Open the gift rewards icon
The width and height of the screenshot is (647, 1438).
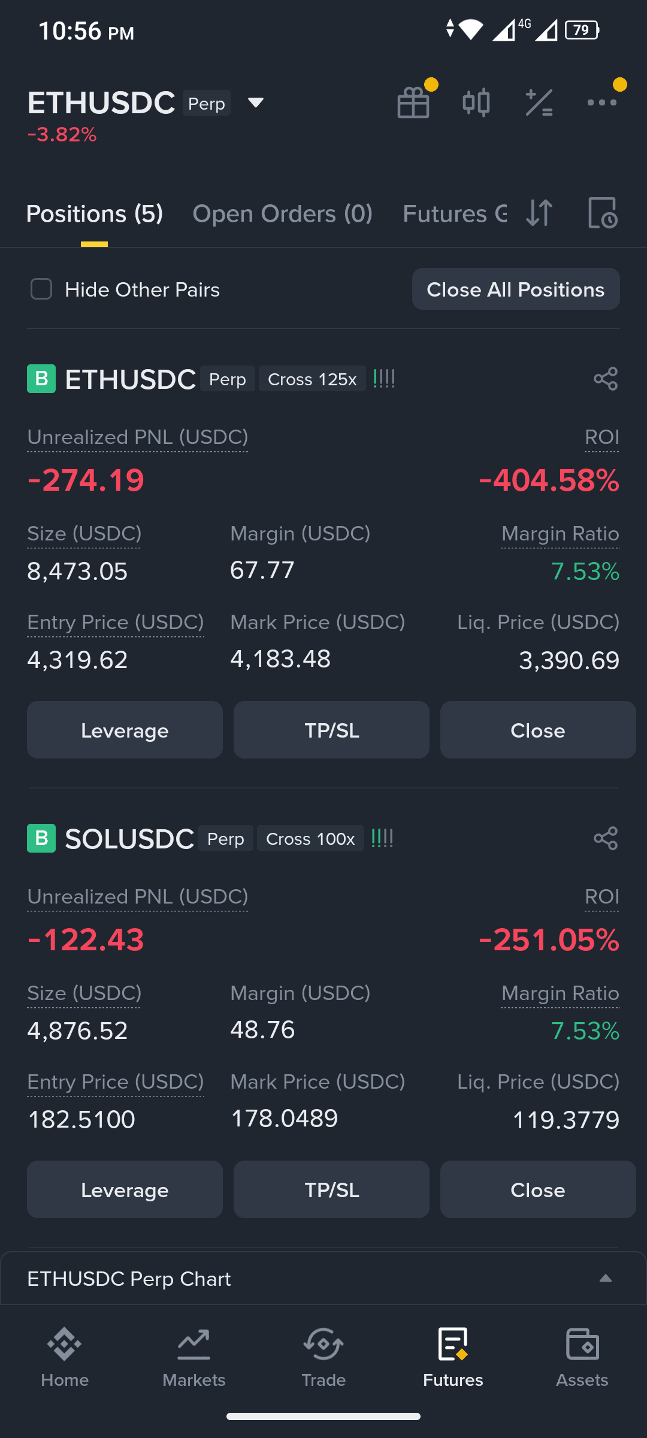click(x=413, y=102)
